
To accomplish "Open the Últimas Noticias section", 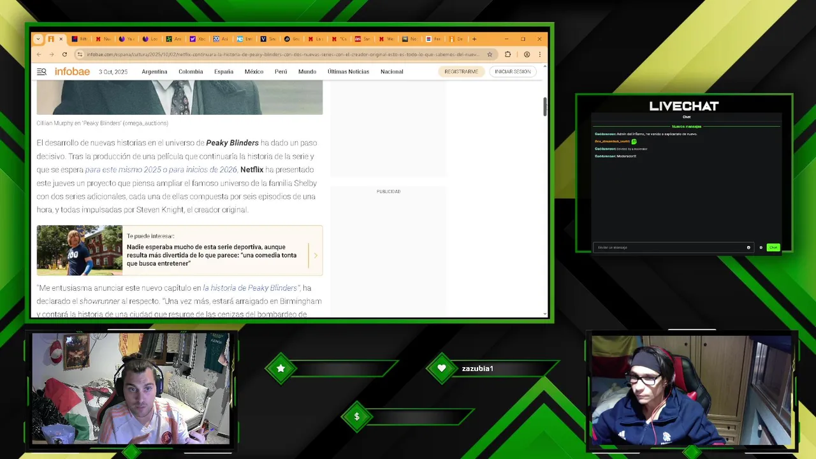I will coord(348,72).
